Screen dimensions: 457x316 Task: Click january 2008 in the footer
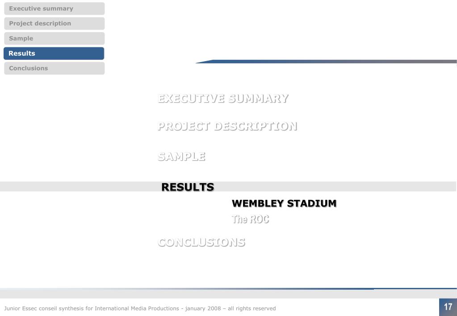tap(203, 308)
